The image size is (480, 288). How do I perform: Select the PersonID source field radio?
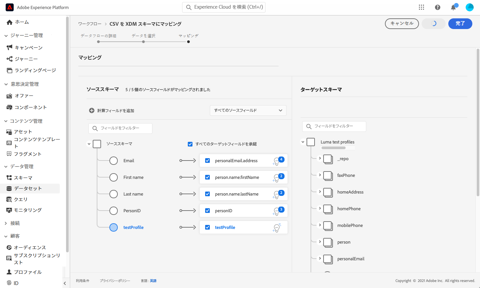(114, 211)
